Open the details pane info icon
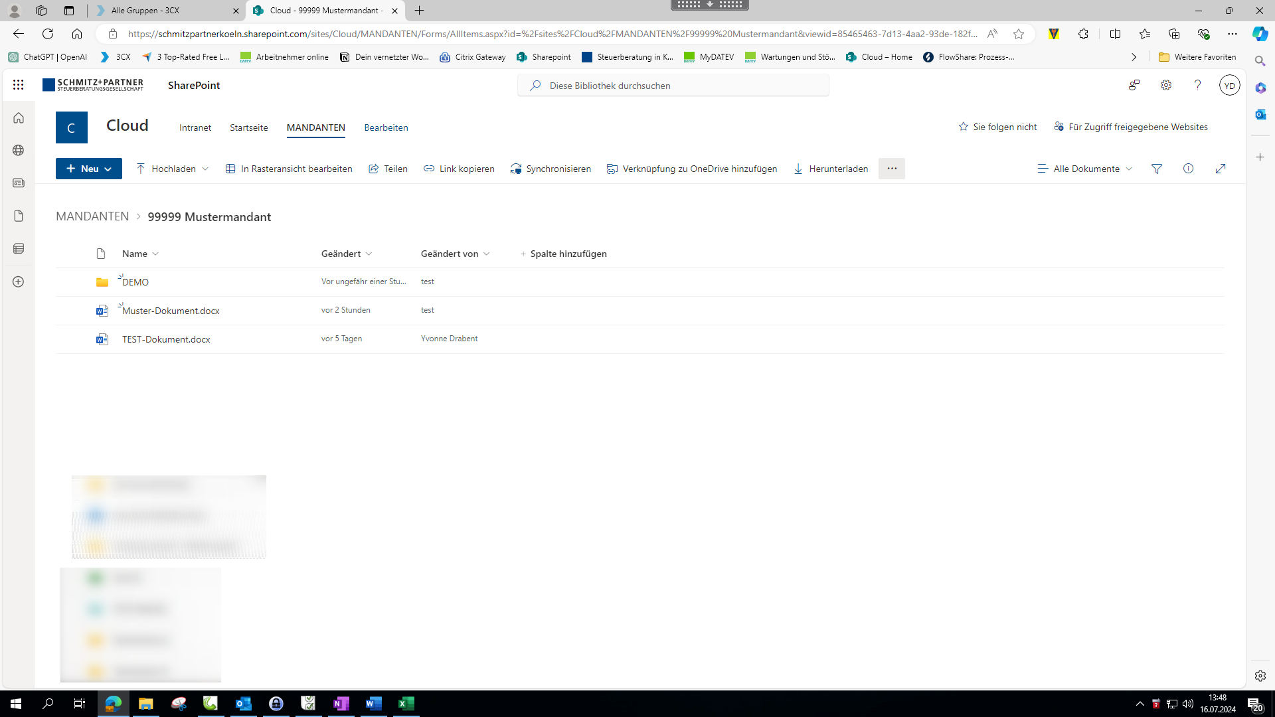 (x=1189, y=169)
